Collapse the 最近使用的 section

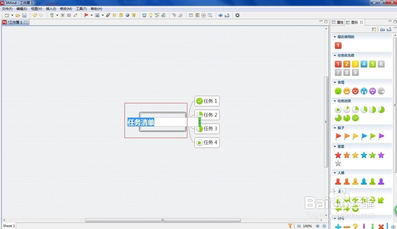(x=335, y=37)
